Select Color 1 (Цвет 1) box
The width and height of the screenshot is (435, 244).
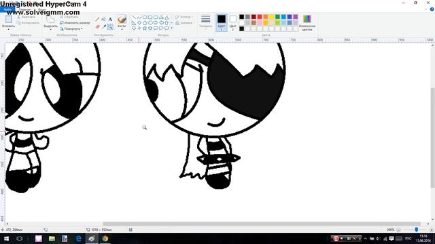(222, 22)
